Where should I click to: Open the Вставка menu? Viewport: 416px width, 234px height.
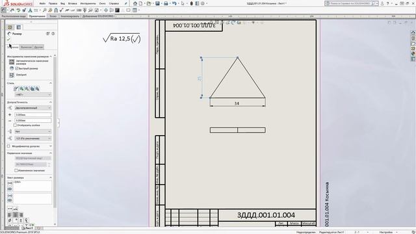[x=72, y=3]
